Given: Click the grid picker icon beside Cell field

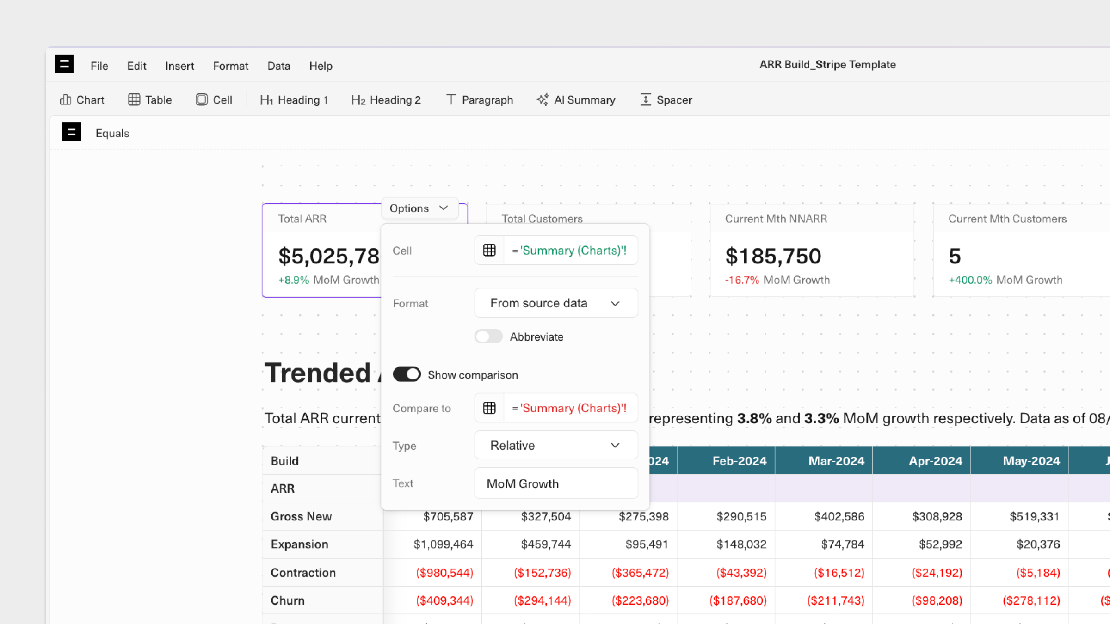Looking at the screenshot, I should [x=489, y=251].
